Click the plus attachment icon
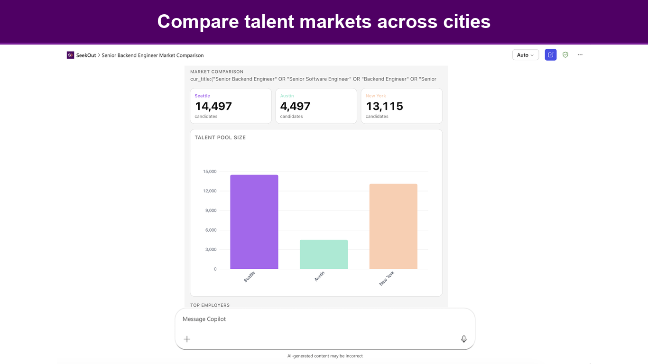Viewport: 648px width, 364px height. pyautogui.click(x=187, y=339)
